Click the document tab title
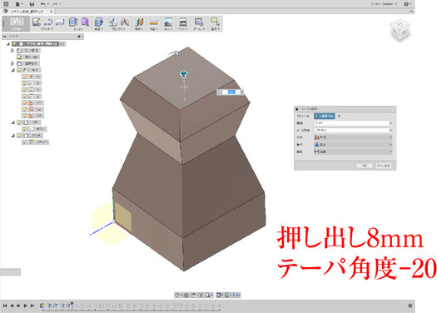 27,12
